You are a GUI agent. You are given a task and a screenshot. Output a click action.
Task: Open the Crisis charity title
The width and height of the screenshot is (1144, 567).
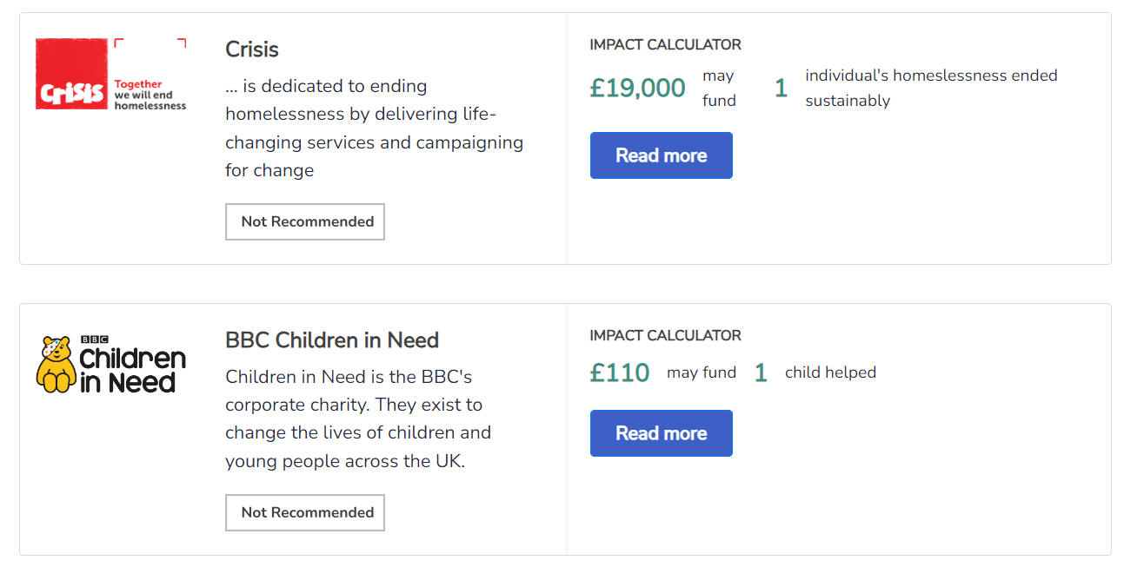coord(252,49)
